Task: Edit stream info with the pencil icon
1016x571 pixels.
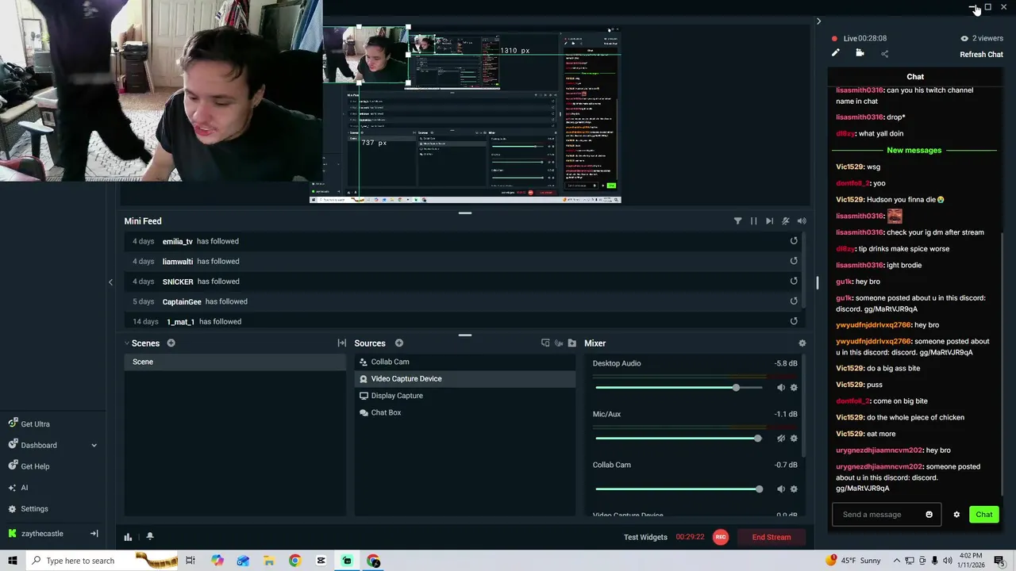Action: point(835,53)
